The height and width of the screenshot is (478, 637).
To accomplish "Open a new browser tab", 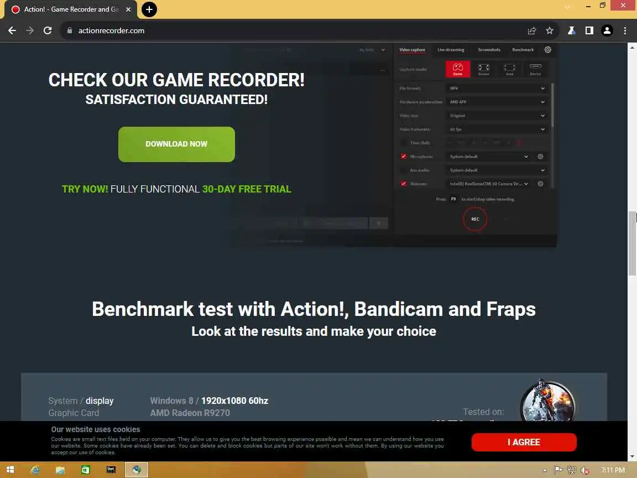I will point(149,9).
